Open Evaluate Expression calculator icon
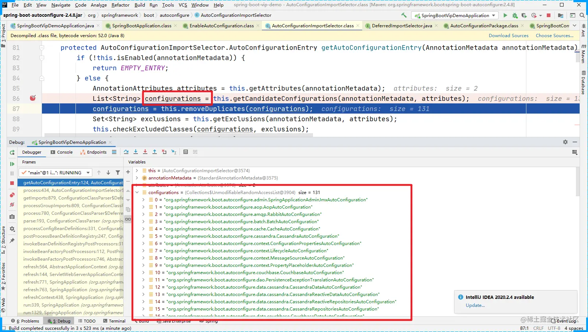This screenshot has height=332, width=588. pyautogui.click(x=186, y=152)
